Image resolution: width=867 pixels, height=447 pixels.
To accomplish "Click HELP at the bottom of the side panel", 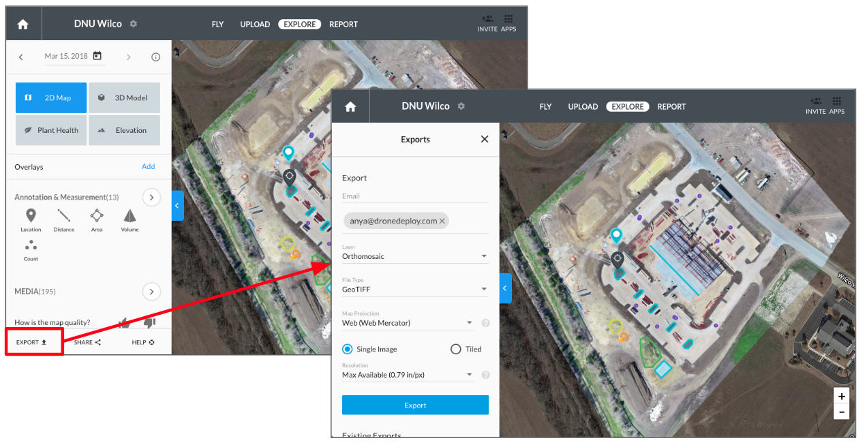I will [x=143, y=342].
